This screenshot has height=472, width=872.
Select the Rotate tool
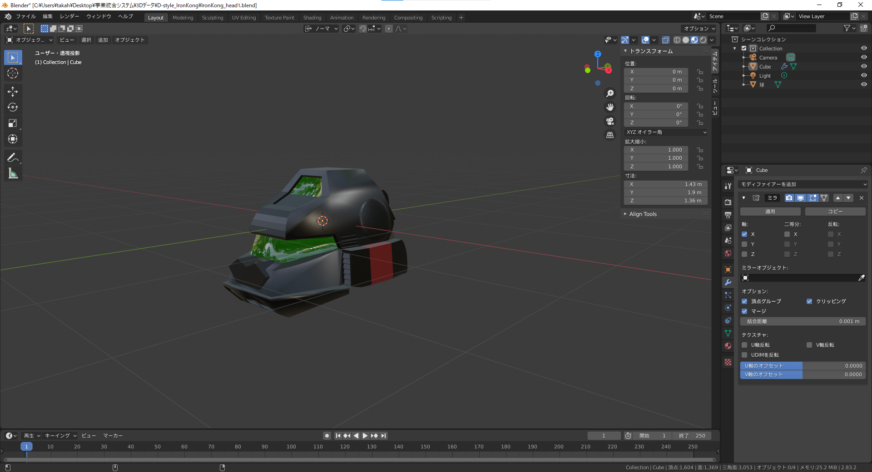tap(13, 108)
